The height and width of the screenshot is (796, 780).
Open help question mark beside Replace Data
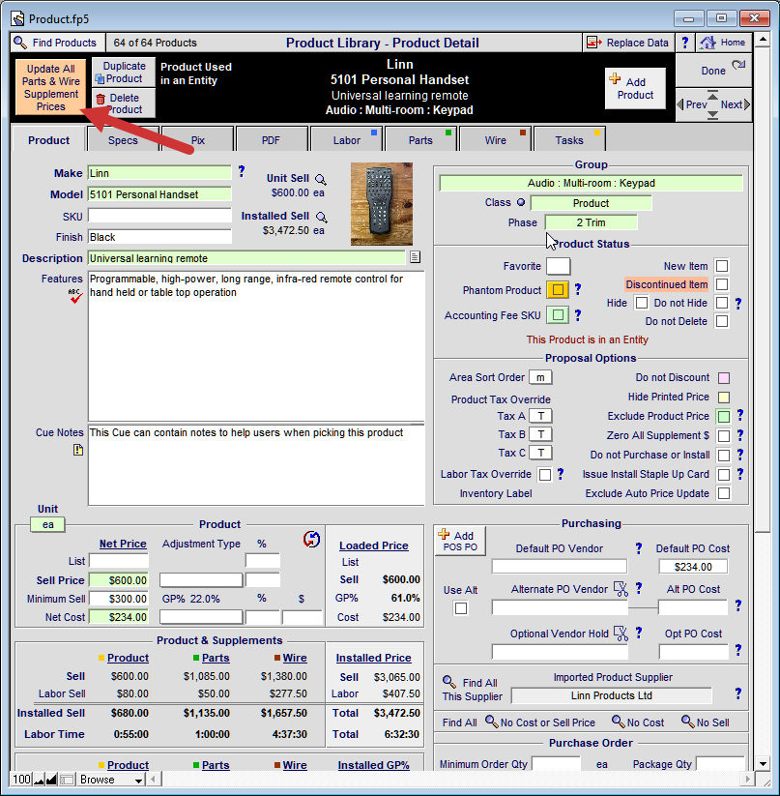click(x=684, y=43)
